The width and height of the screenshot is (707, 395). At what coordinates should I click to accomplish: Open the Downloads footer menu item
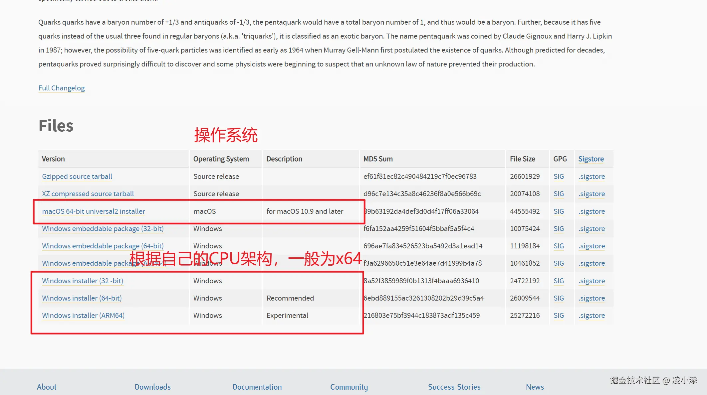pyautogui.click(x=152, y=387)
